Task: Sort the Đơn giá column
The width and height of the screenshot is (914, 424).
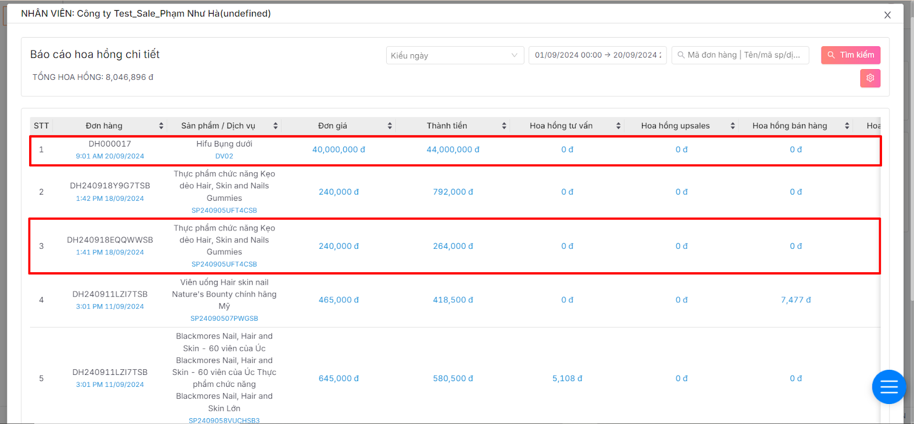Action: pyautogui.click(x=390, y=126)
